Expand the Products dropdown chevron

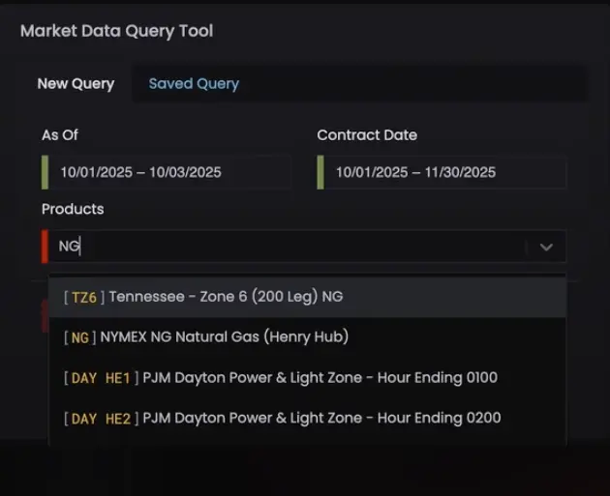pyautogui.click(x=546, y=247)
